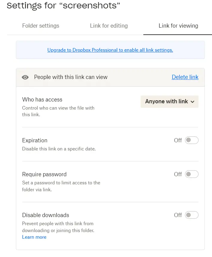Click Upgrade to Dropbox Professional link
The width and height of the screenshot is (212, 257).
click(110, 50)
